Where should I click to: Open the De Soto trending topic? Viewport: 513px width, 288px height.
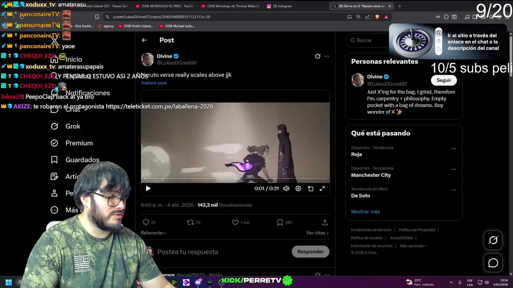(361, 196)
